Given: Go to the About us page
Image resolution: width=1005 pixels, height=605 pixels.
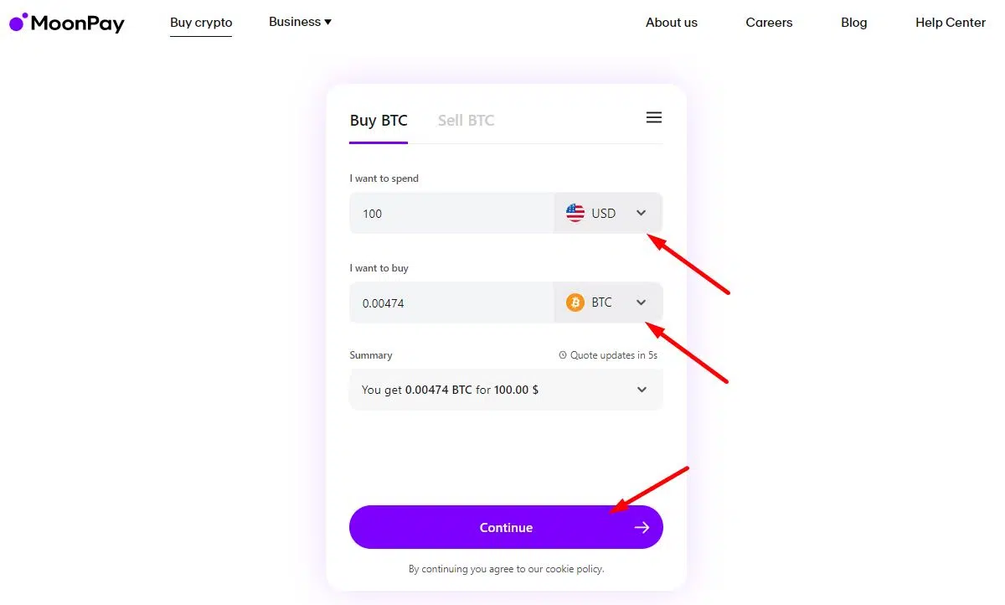Looking at the screenshot, I should point(672,23).
